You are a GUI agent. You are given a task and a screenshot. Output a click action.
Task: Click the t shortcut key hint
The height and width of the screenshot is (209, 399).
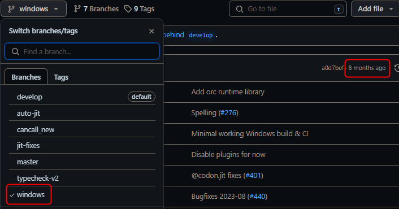[x=339, y=10]
